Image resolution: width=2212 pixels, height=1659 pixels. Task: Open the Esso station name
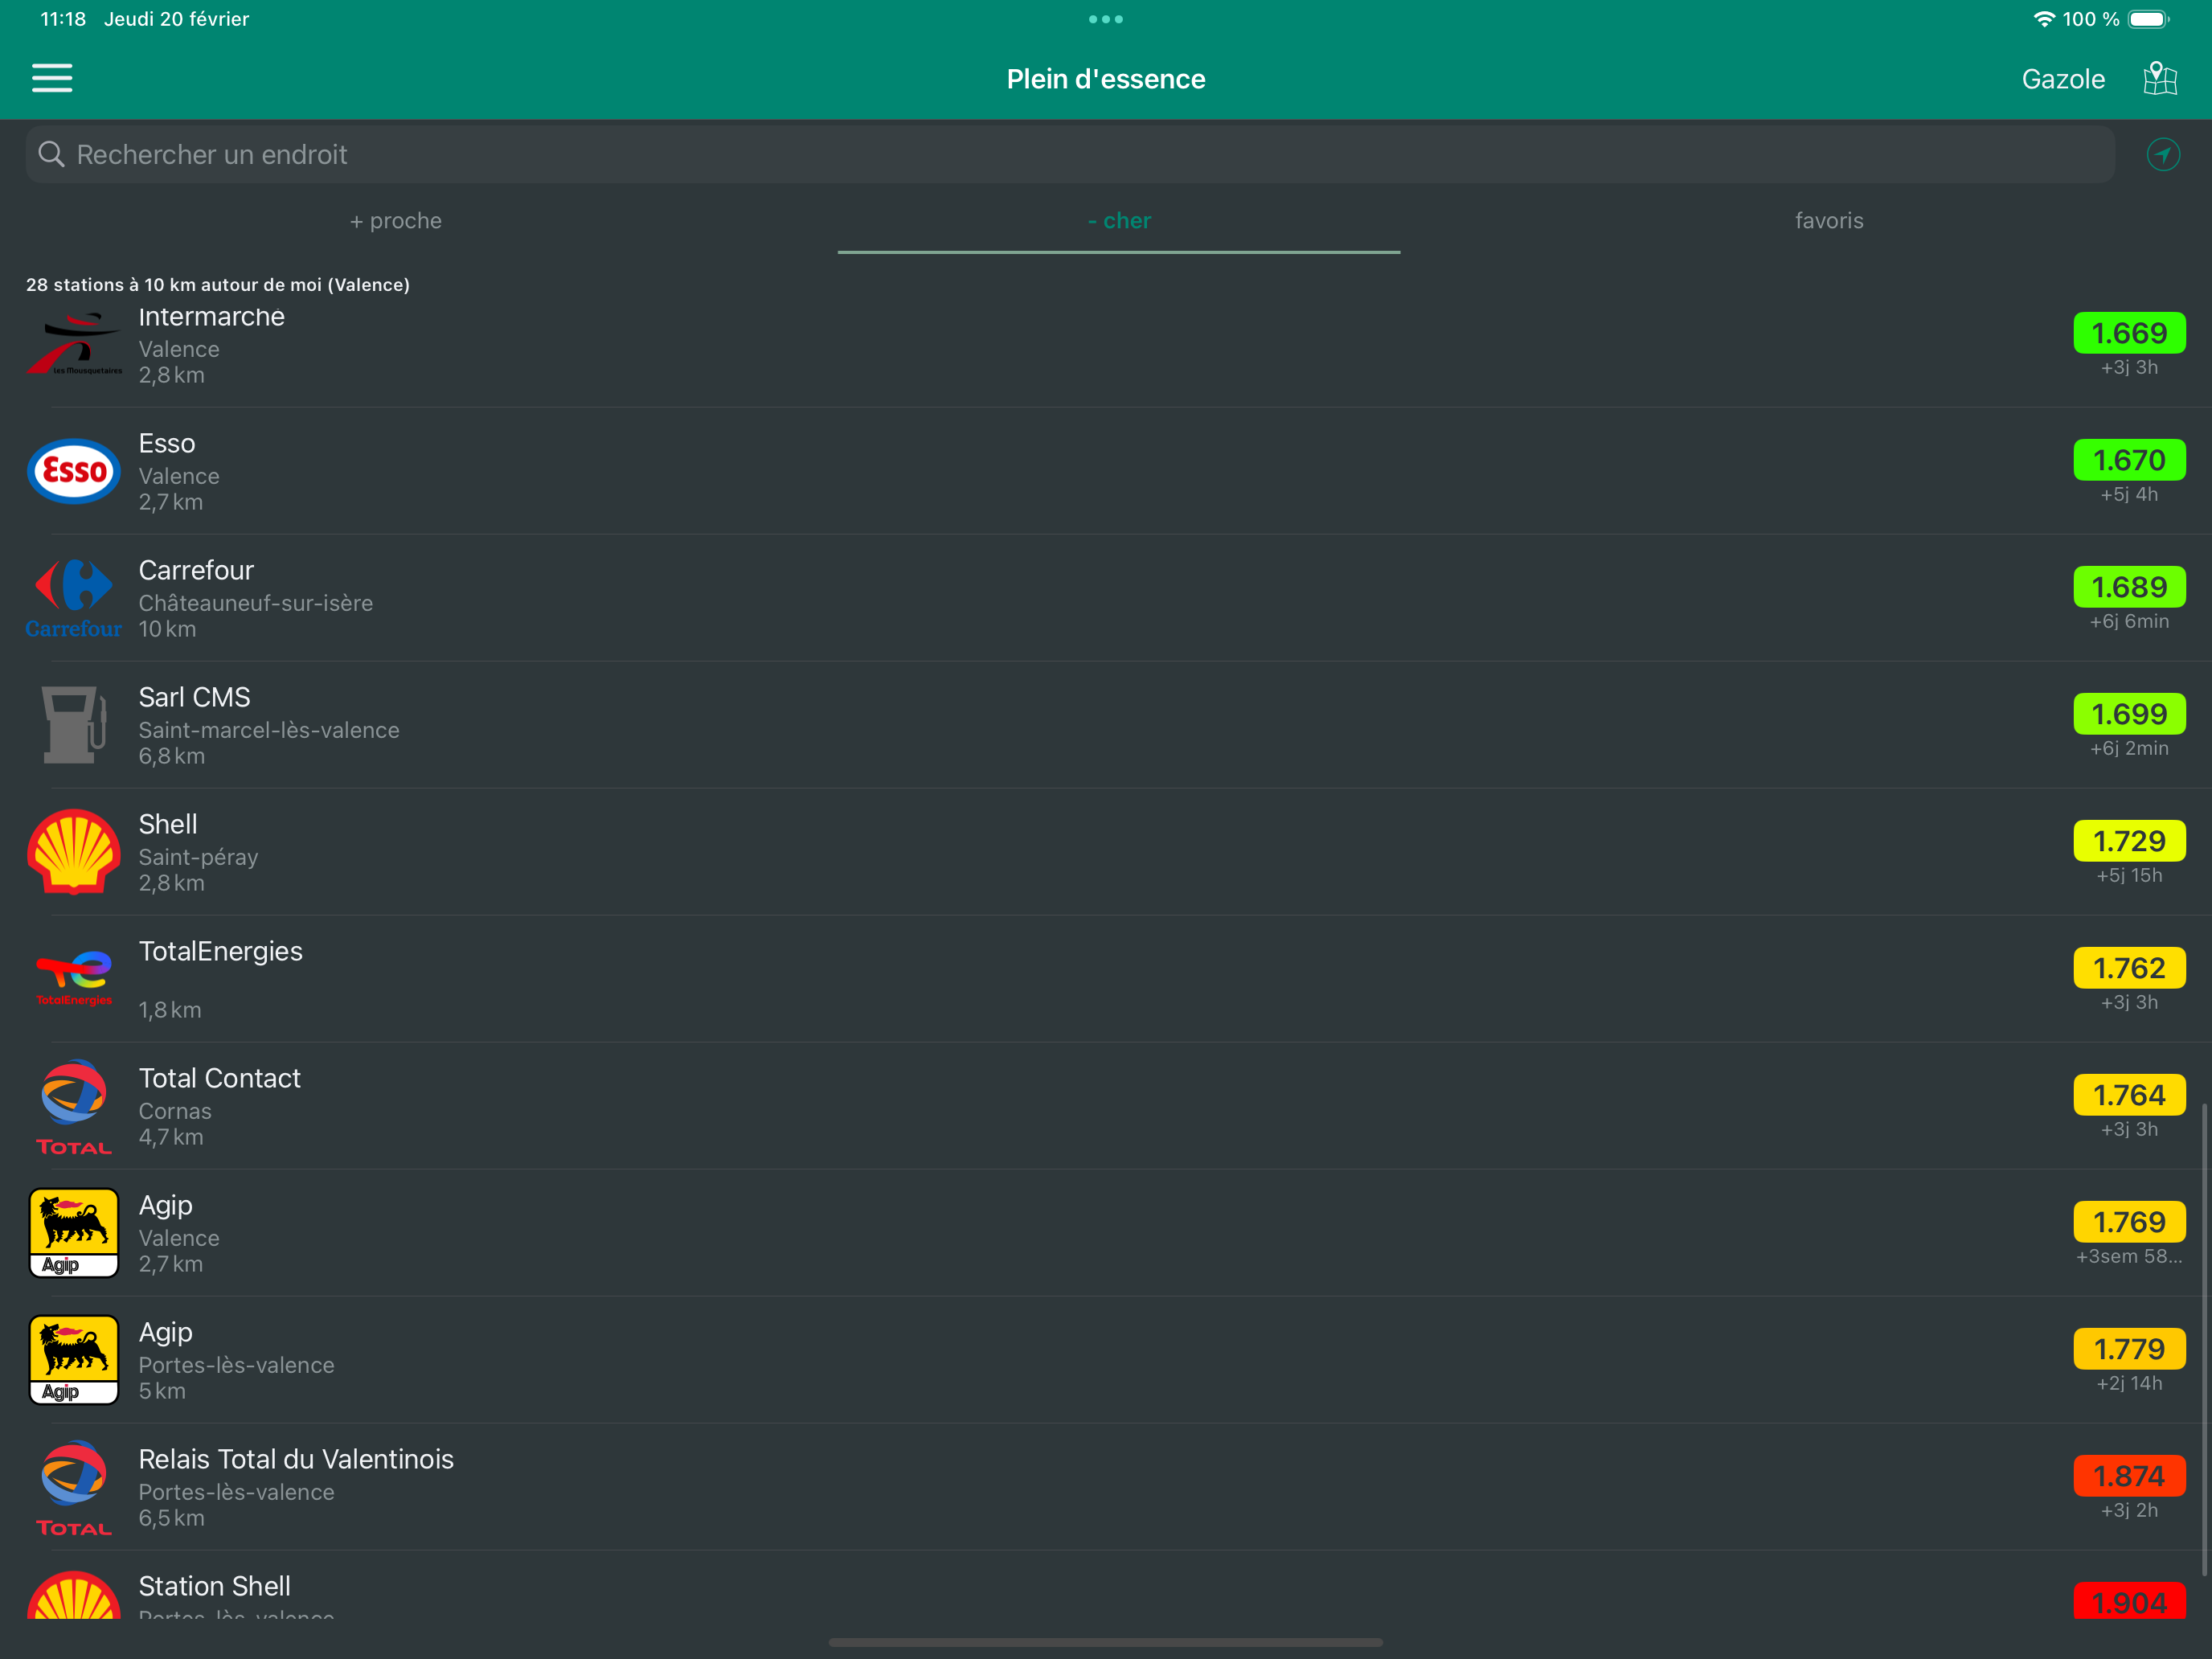(167, 443)
